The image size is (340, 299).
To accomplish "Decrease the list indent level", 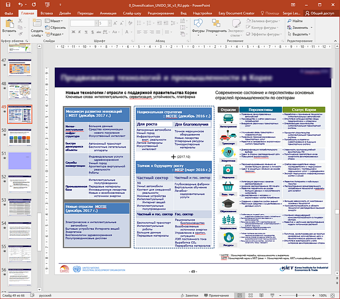I will (159, 23).
